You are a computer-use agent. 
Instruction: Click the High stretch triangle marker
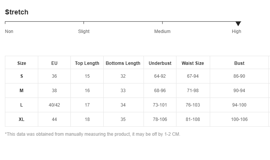[238, 24]
